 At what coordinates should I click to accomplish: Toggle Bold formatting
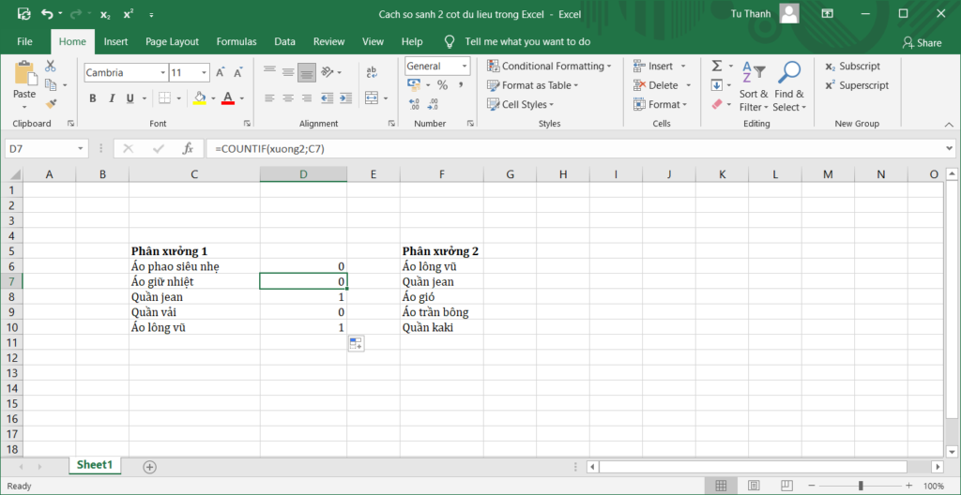pyautogui.click(x=93, y=98)
